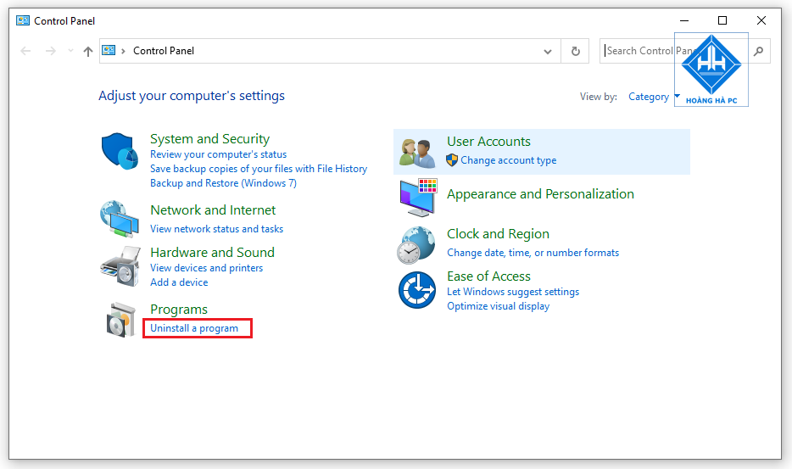This screenshot has width=792, height=469.
Task: Click the Programs disc box icon
Action: 121,320
